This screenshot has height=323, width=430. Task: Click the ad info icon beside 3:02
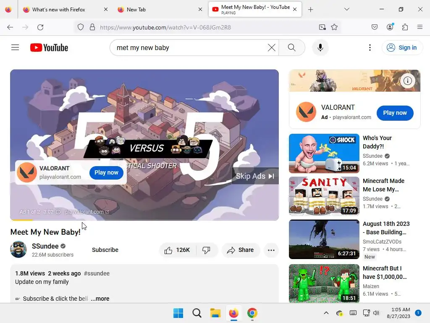[58, 212]
